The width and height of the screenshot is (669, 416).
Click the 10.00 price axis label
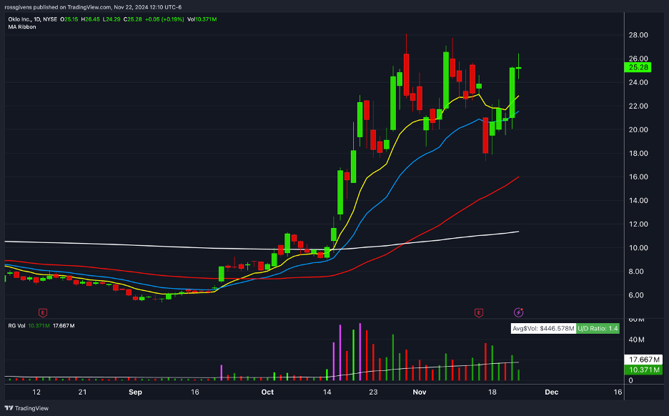click(x=638, y=248)
